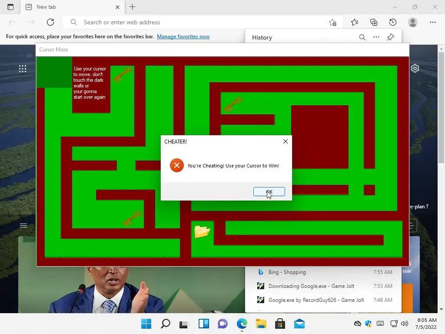The width and height of the screenshot is (445, 334).
Task: Click the red error icon in dialog
Action: tap(176, 165)
